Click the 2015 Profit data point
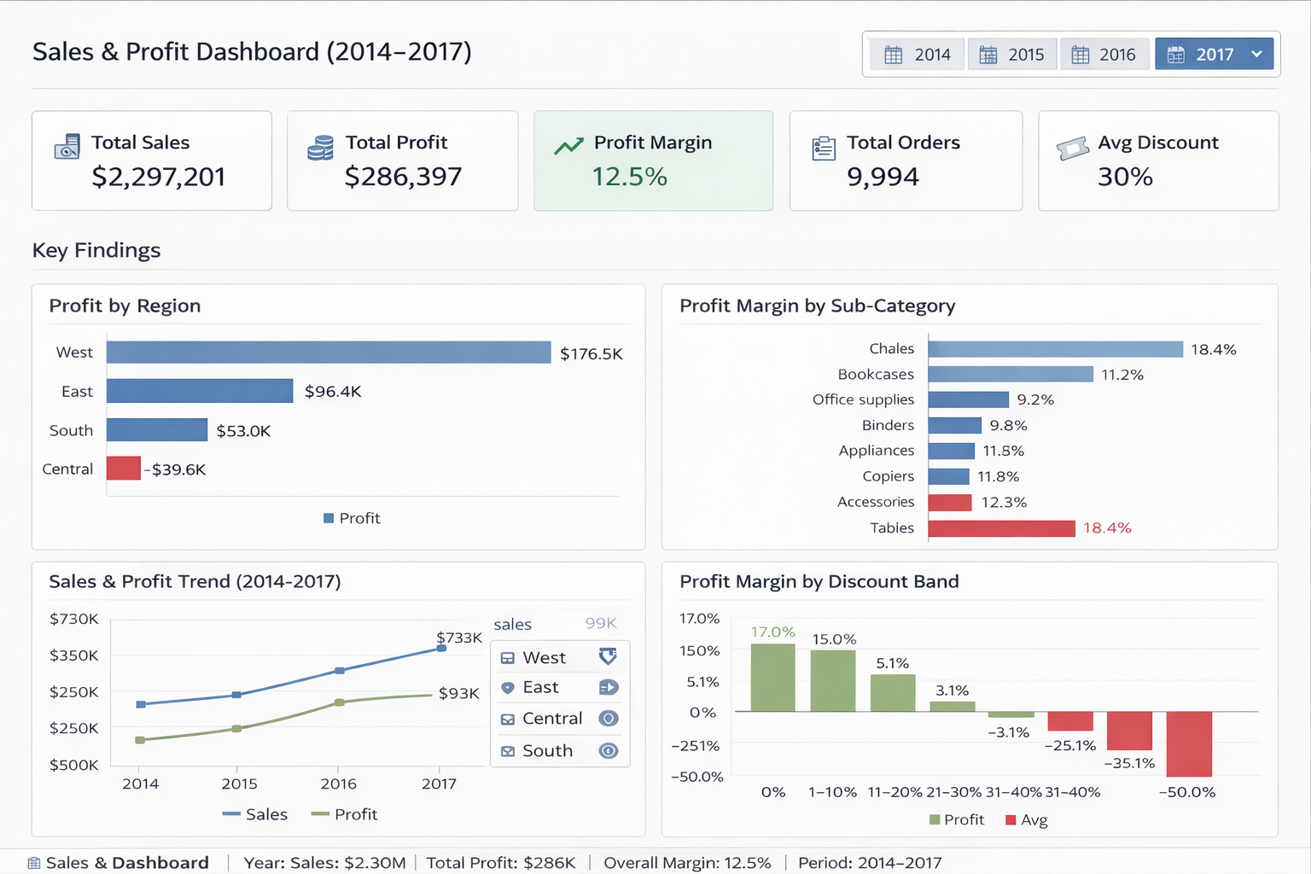 pyautogui.click(x=237, y=729)
